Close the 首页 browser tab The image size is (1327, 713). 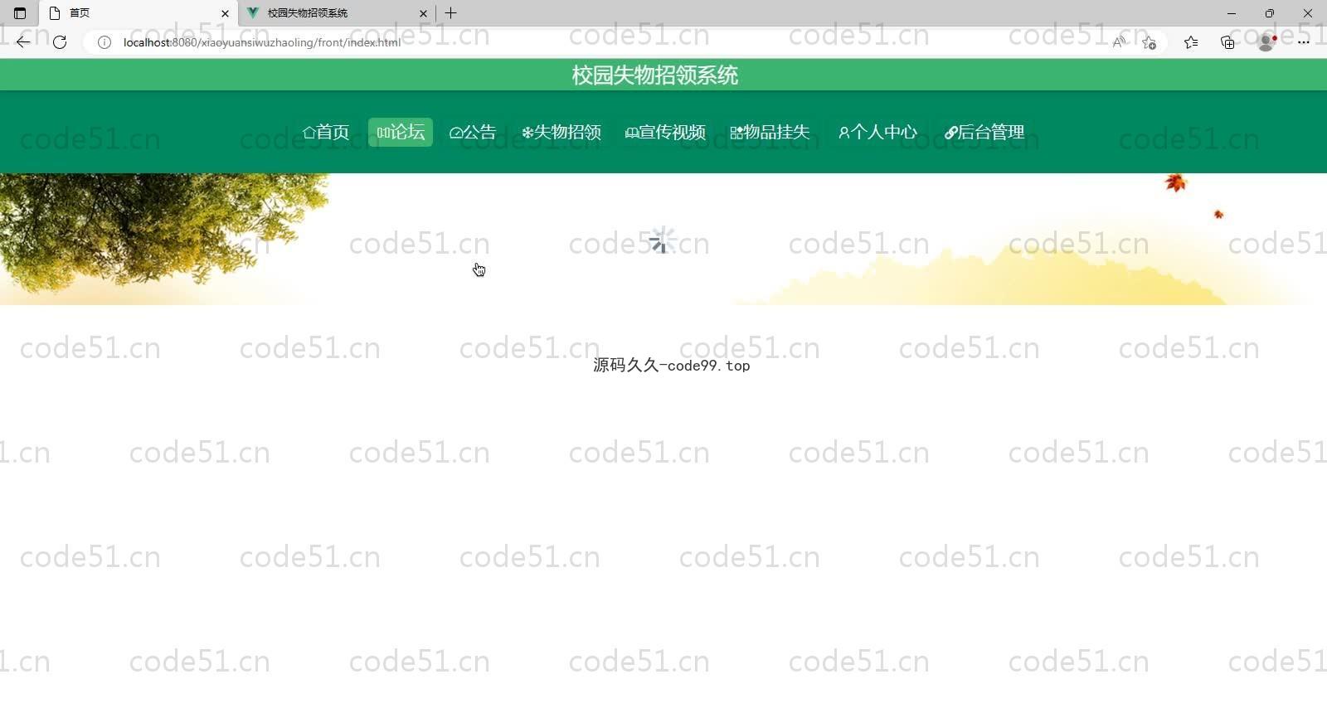[x=225, y=13]
